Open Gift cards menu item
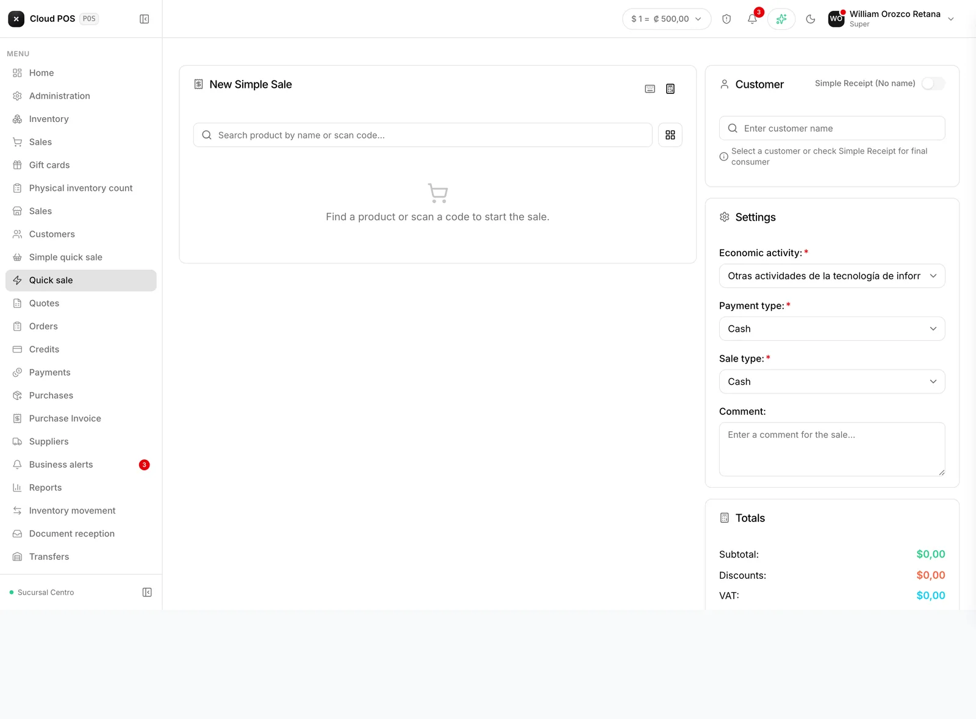This screenshot has width=976, height=719. (81, 165)
